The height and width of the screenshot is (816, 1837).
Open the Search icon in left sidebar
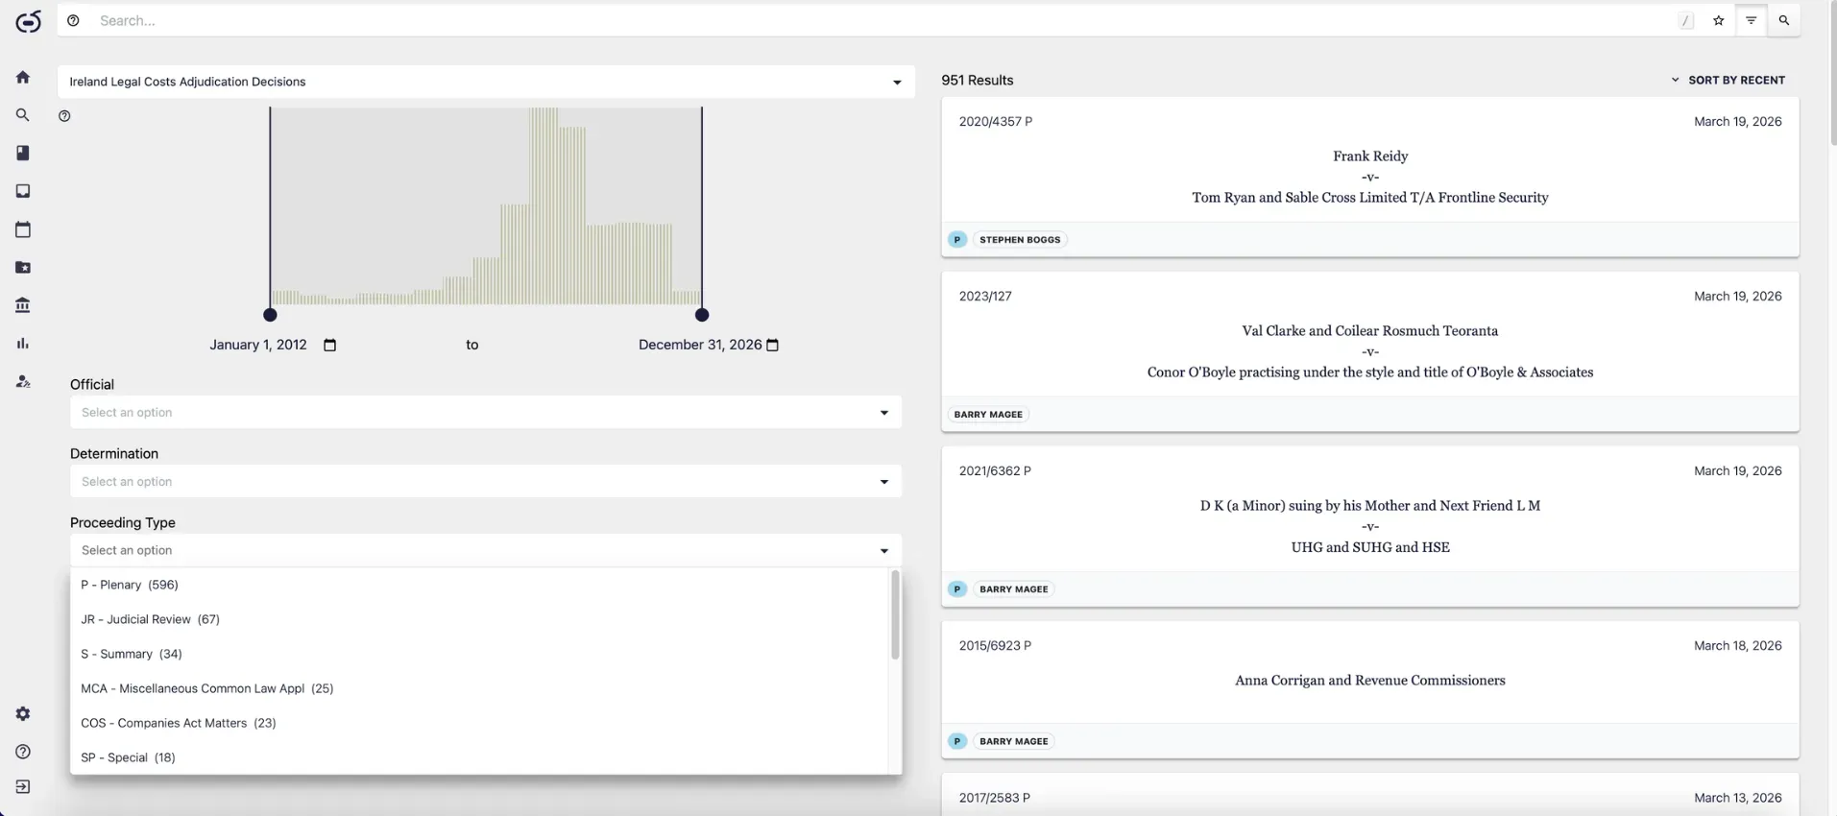[23, 115]
